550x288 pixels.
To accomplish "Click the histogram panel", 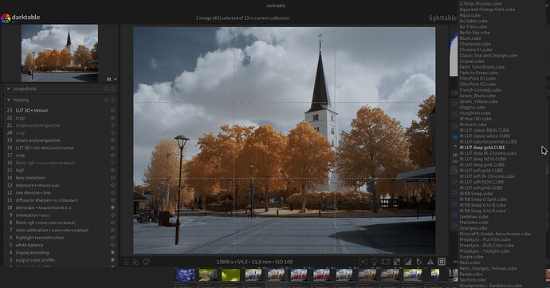I will 454,53.
